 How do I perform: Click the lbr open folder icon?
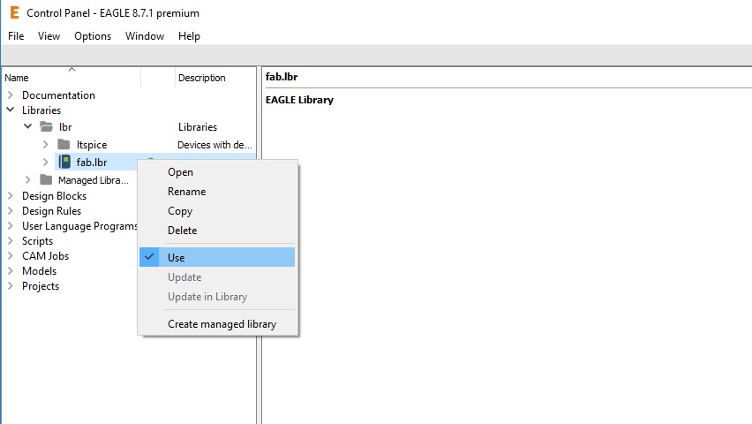tap(47, 127)
